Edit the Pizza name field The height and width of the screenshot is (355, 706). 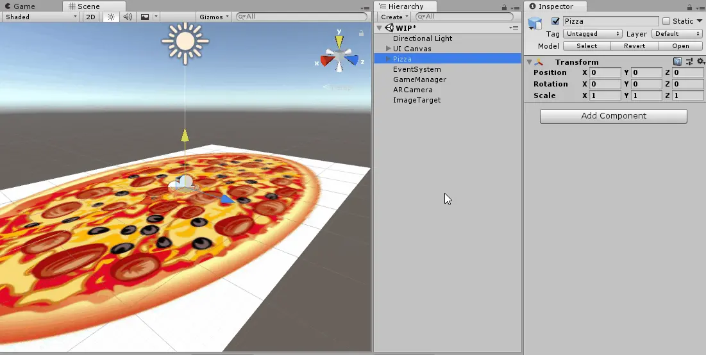click(x=610, y=21)
